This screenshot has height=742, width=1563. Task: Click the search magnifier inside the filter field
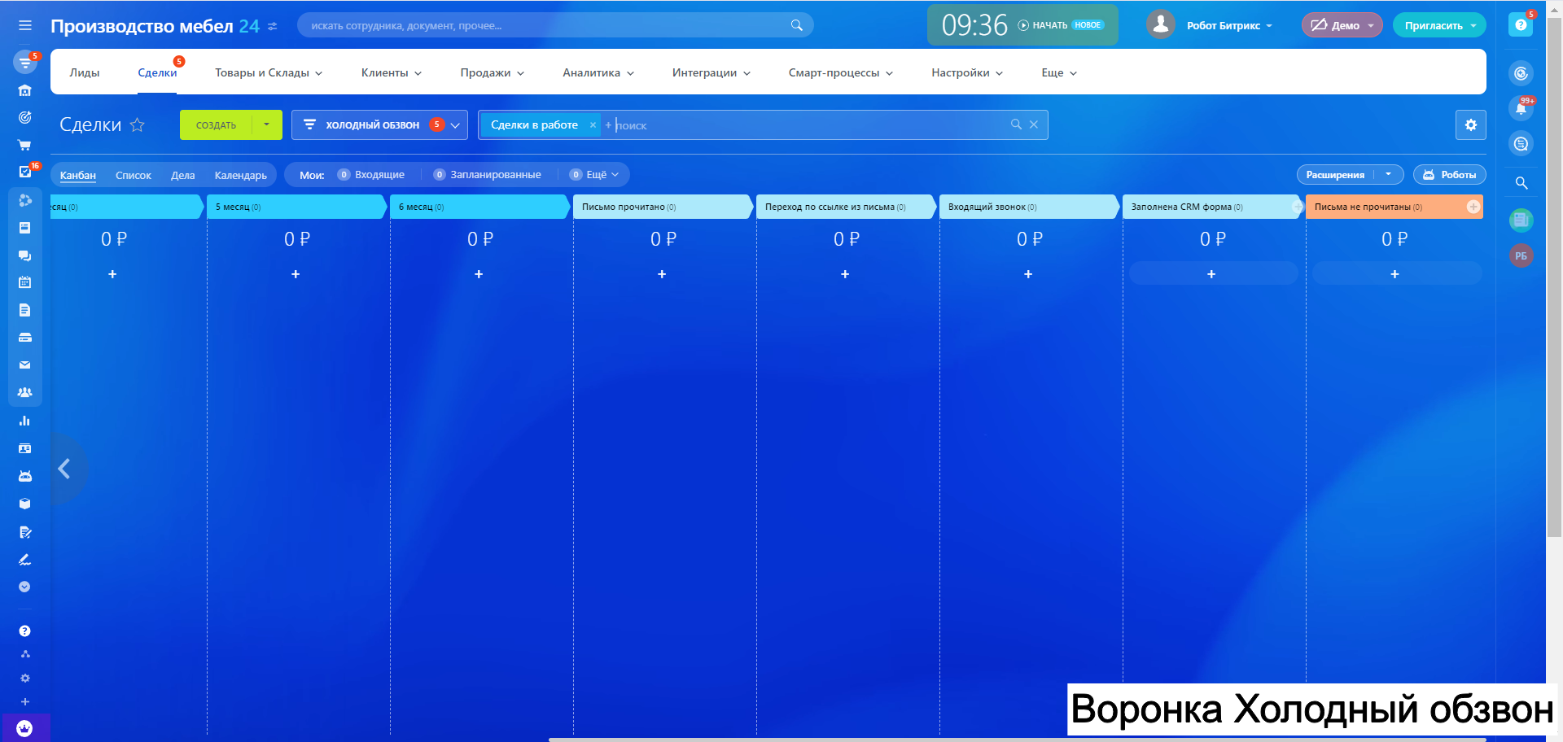1016,124
